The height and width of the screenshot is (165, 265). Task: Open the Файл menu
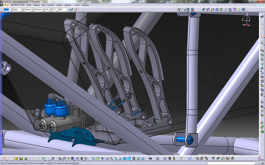click(29, 5)
